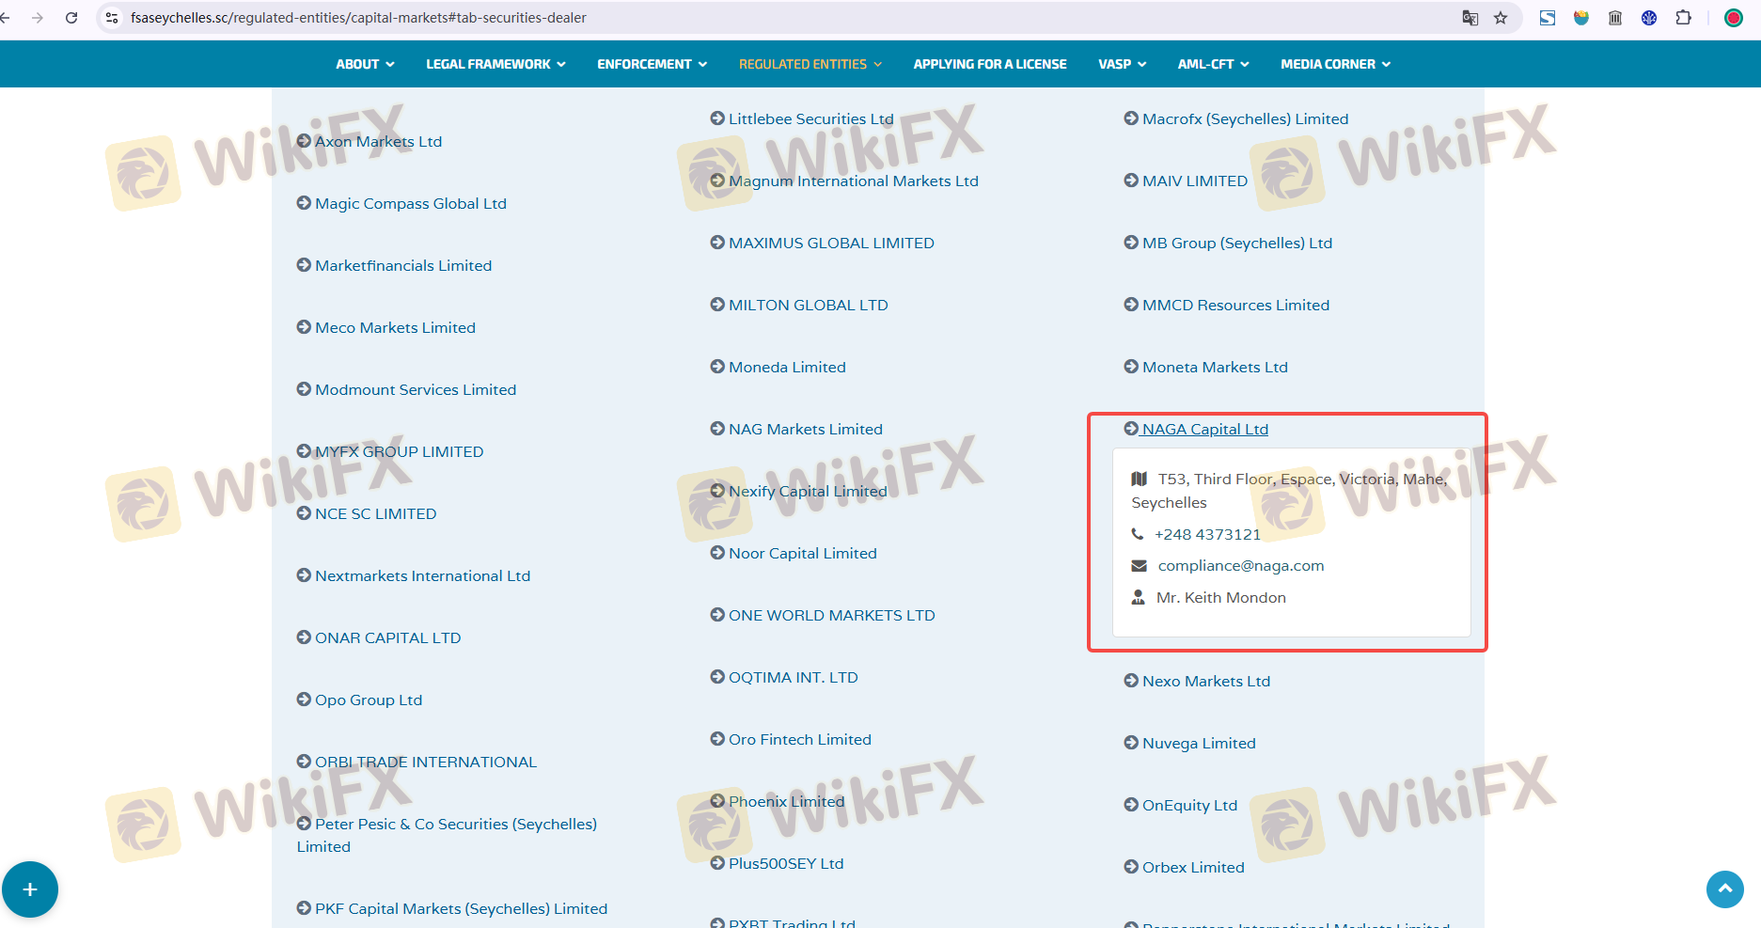
Task: Click the scroll-to-top arrow button
Action: [1724, 889]
